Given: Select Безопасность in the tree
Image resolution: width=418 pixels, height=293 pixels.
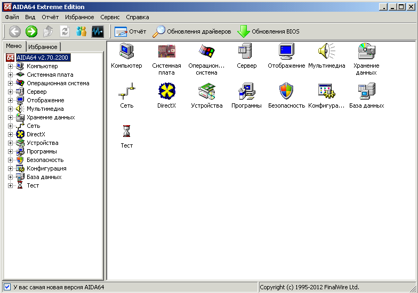Looking at the screenshot, I should click(45, 160).
